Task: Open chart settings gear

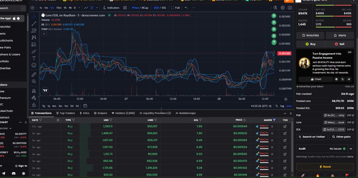Action: coord(283,8)
